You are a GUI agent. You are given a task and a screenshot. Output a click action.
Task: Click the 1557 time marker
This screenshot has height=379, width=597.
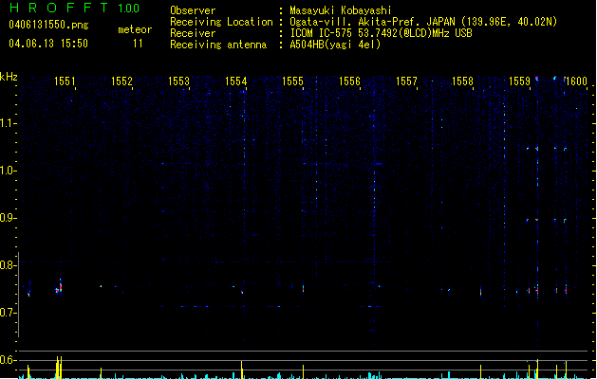(x=406, y=81)
